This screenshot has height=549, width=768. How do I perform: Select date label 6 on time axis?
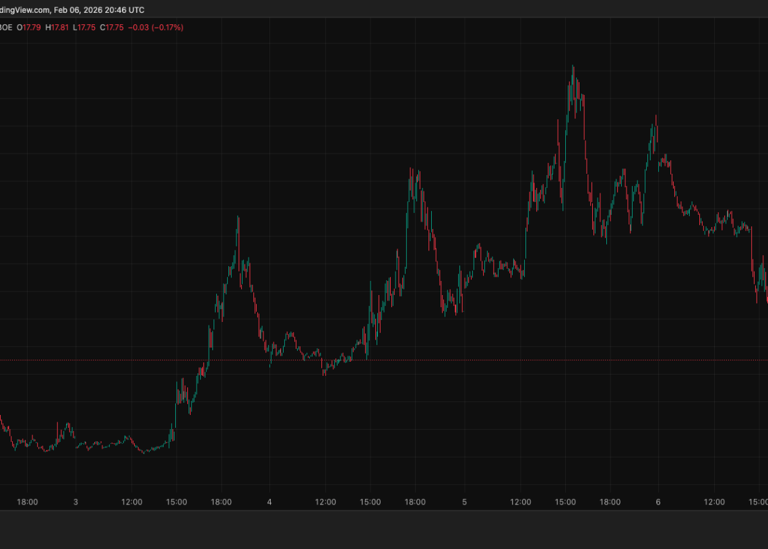tap(658, 502)
